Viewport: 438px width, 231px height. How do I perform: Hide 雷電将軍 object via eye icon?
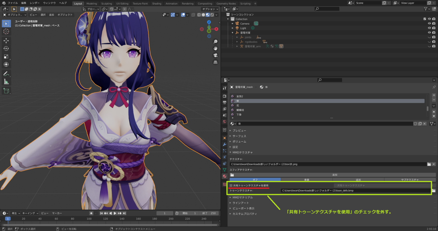click(x=429, y=33)
